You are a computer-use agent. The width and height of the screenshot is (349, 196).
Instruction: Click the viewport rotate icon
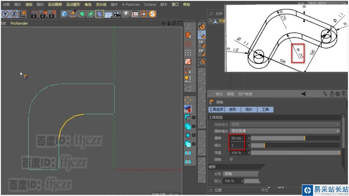coord(174,23)
